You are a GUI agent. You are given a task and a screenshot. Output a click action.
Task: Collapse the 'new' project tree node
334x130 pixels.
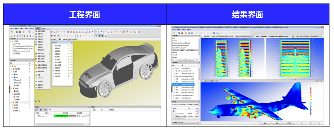[x=11, y=66]
